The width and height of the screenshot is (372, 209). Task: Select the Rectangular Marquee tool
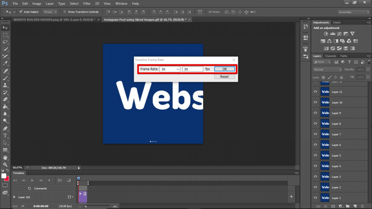[x=5, y=35]
